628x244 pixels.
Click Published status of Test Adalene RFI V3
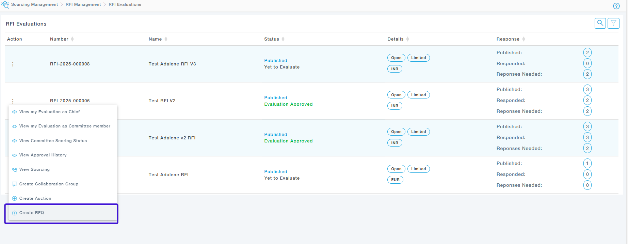tap(275, 61)
